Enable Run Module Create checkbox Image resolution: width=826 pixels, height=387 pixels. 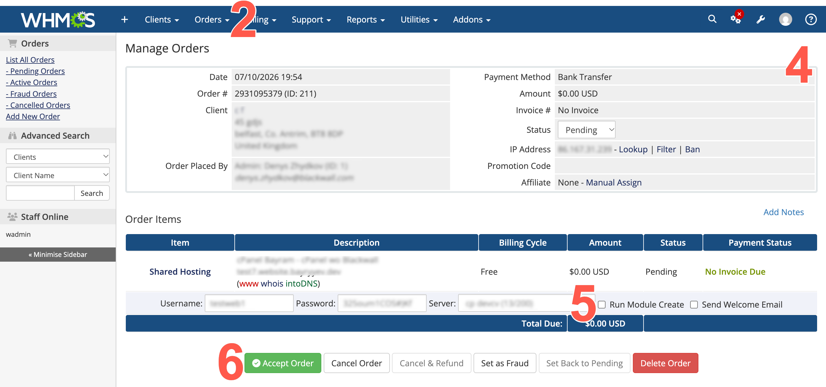pos(602,304)
